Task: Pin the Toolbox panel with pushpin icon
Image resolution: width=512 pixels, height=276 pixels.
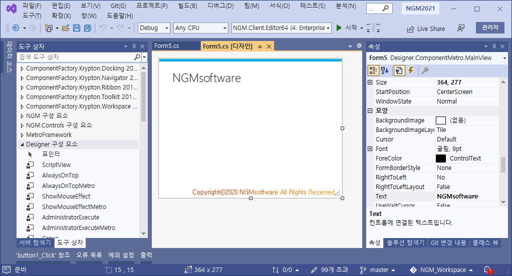Action: click(x=134, y=46)
